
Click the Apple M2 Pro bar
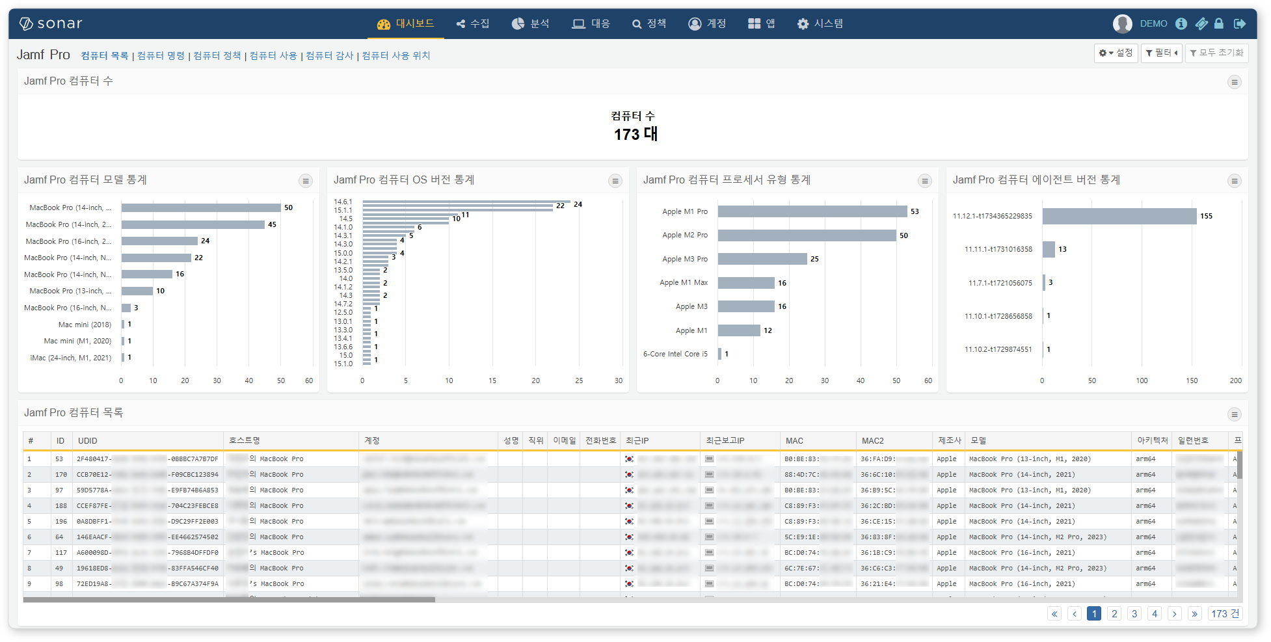[x=807, y=235]
